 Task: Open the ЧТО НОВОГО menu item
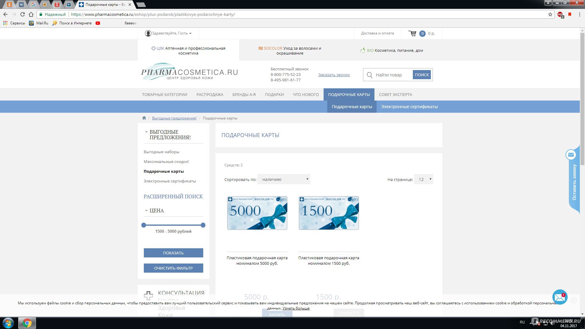pyautogui.click(x=306, y=94)
